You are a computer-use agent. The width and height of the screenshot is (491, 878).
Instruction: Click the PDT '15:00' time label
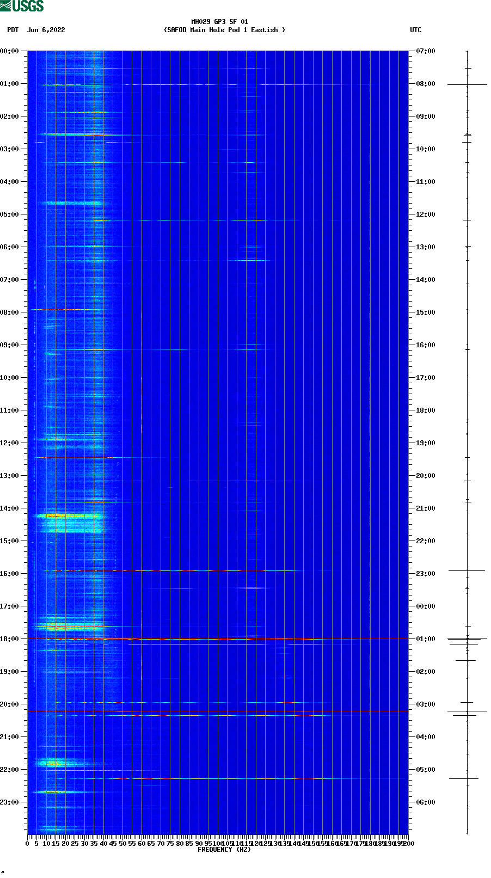click(x=9, y=541)
